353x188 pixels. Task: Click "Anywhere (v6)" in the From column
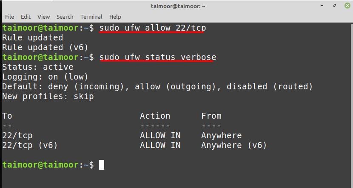click(x=234, y=145)
